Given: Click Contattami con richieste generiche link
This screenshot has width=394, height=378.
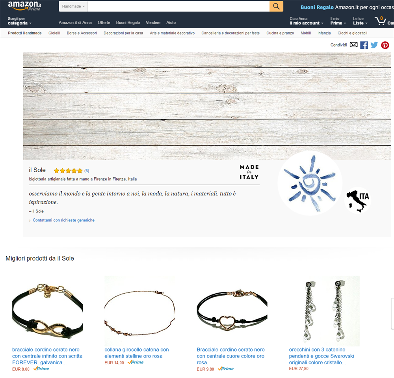Looking at the screenshot, I should tap(63, 220).
